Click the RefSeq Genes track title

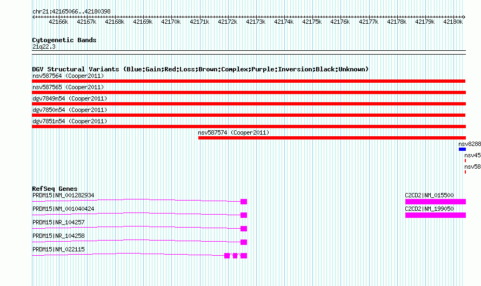(x=55, y=189)
